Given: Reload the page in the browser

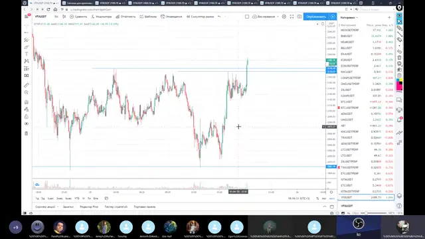Looking at the screenshot, I should (x=48, y=9).
